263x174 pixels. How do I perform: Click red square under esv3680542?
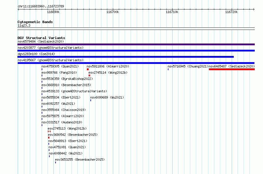(49, 138)
